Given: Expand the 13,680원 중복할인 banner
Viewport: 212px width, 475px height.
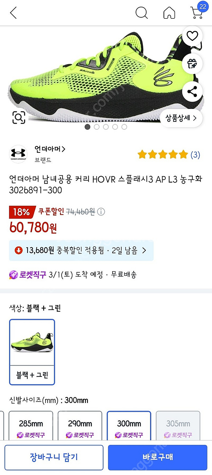Looking at the screenshot, I should pyautogui.click(x=81, y=250).
